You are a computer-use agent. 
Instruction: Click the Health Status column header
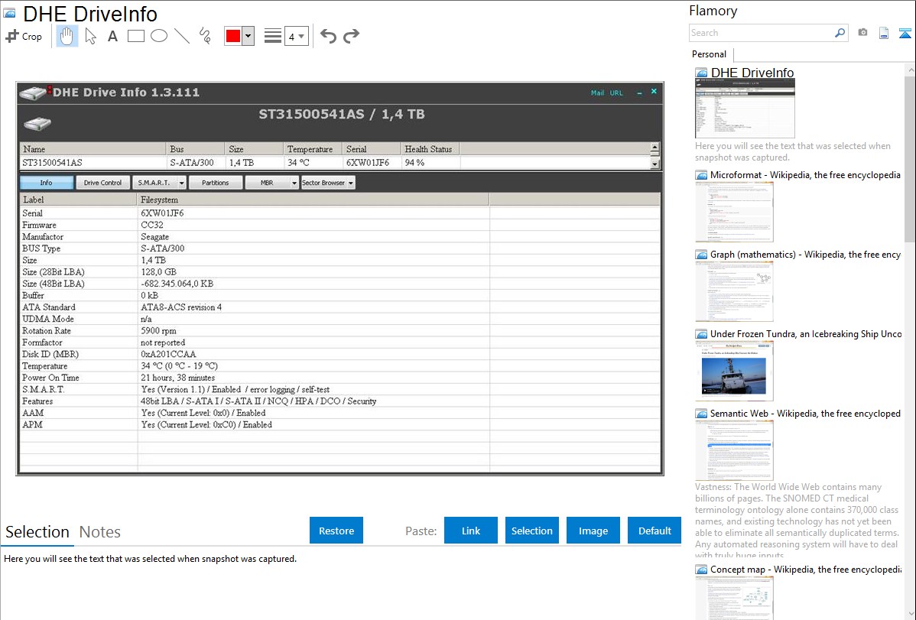430,149
